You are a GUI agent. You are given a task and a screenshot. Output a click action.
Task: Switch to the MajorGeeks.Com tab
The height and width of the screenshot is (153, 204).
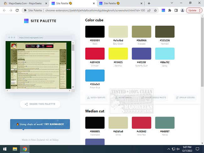click(x=23, y=3)
